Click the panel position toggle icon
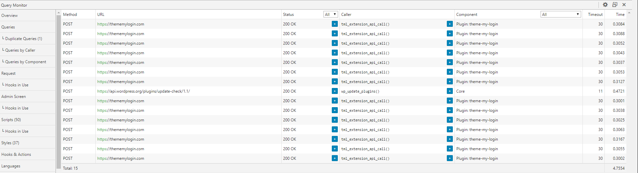Screen dimensions: 638x173 pos(615,5)
